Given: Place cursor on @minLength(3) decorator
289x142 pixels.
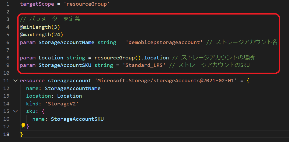Looking at the screenshot, I should pyautogui.click(x=40, y=27).
